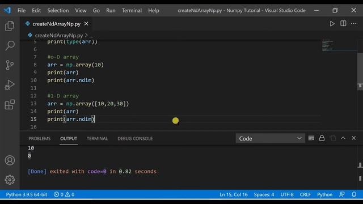The height and width of the screenshot is (204, 363).
Task: Open the Run and Debug view
Action: pyautogui.click(x=10, y=85)
